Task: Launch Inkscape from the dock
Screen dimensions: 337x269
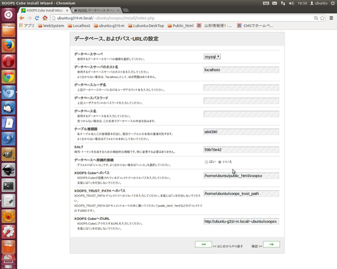Action: pos(9,169)
